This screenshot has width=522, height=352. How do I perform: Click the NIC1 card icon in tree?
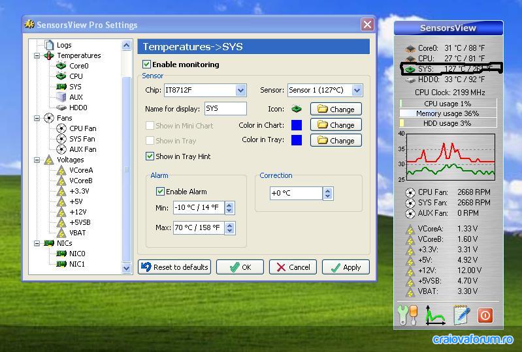coord(61,264)
